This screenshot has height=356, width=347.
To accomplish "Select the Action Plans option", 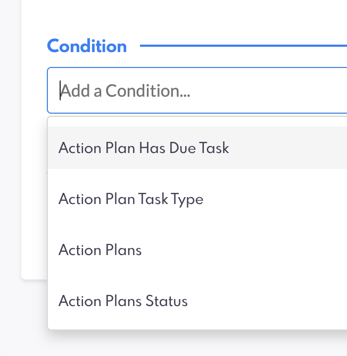I will [100, 250].
